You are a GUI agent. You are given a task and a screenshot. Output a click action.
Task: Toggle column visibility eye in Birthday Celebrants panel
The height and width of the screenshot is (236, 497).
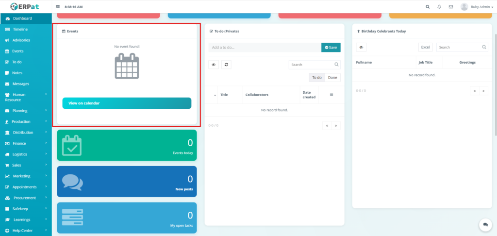361,47
